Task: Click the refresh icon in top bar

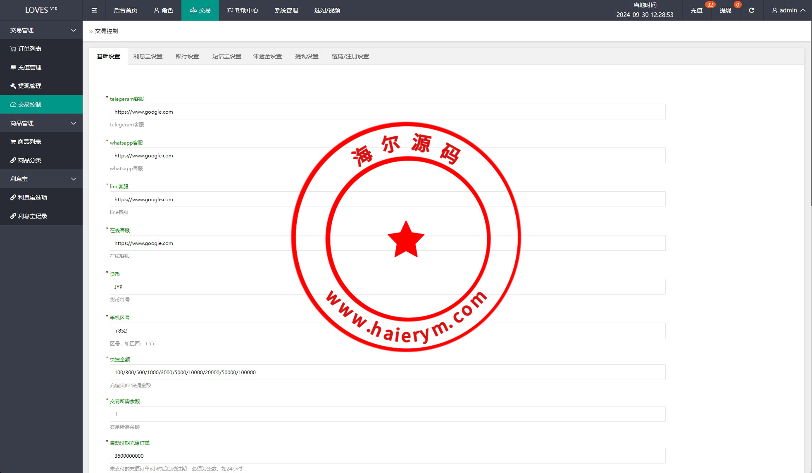Action: coord(751,10)
